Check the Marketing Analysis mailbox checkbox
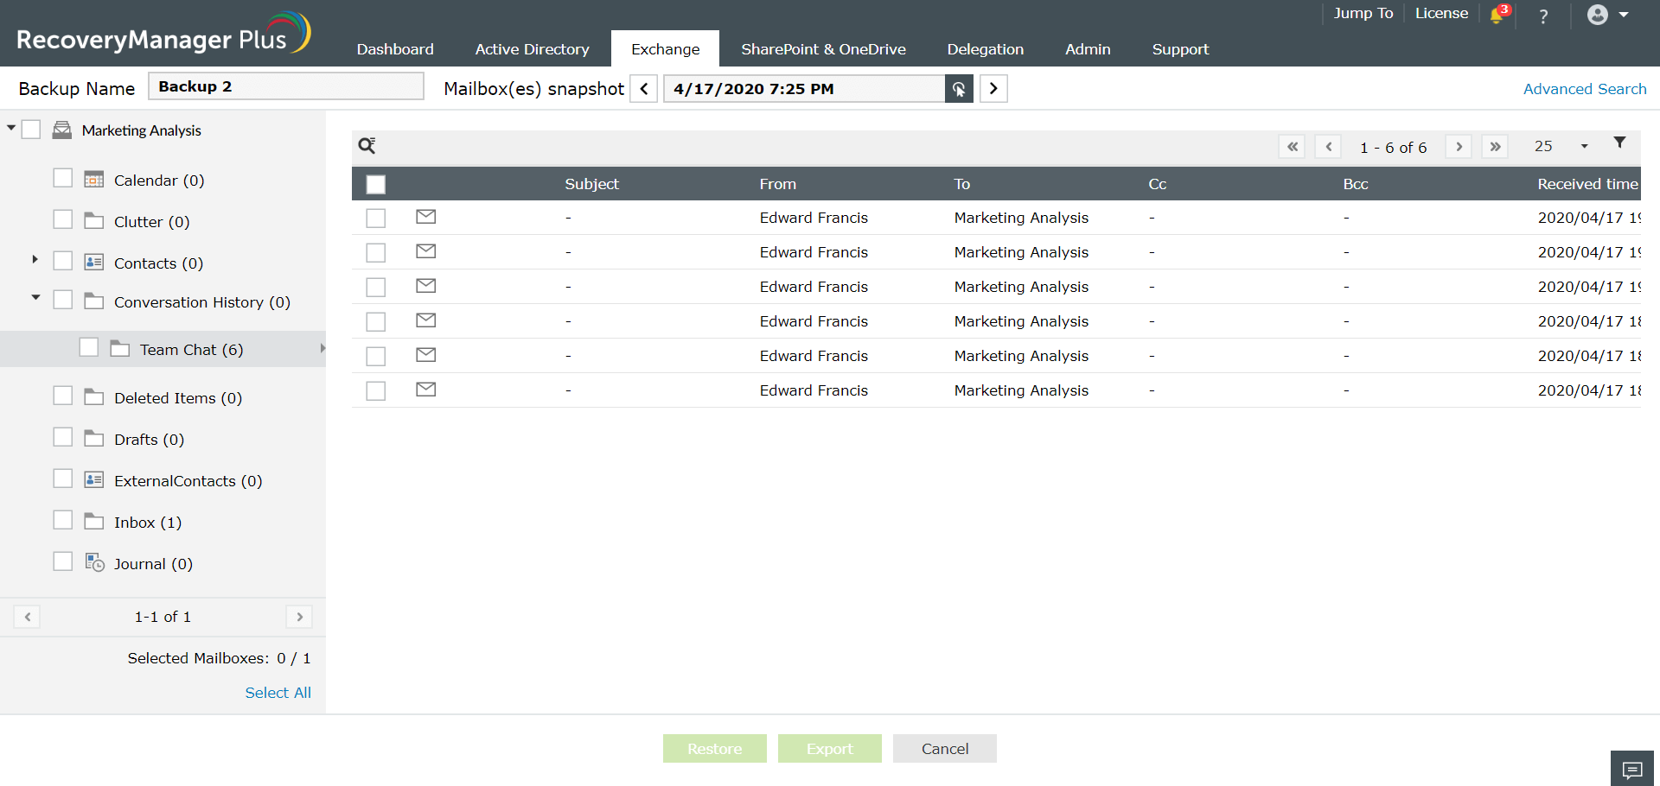This screenshot has width=1660, height=786. coord(31,130)
